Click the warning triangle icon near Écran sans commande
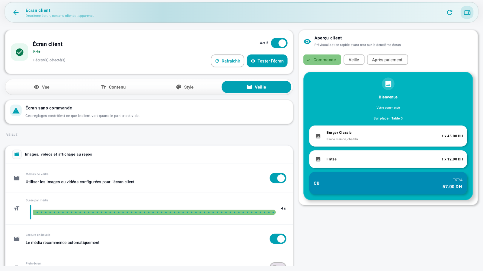 (16, 111)
